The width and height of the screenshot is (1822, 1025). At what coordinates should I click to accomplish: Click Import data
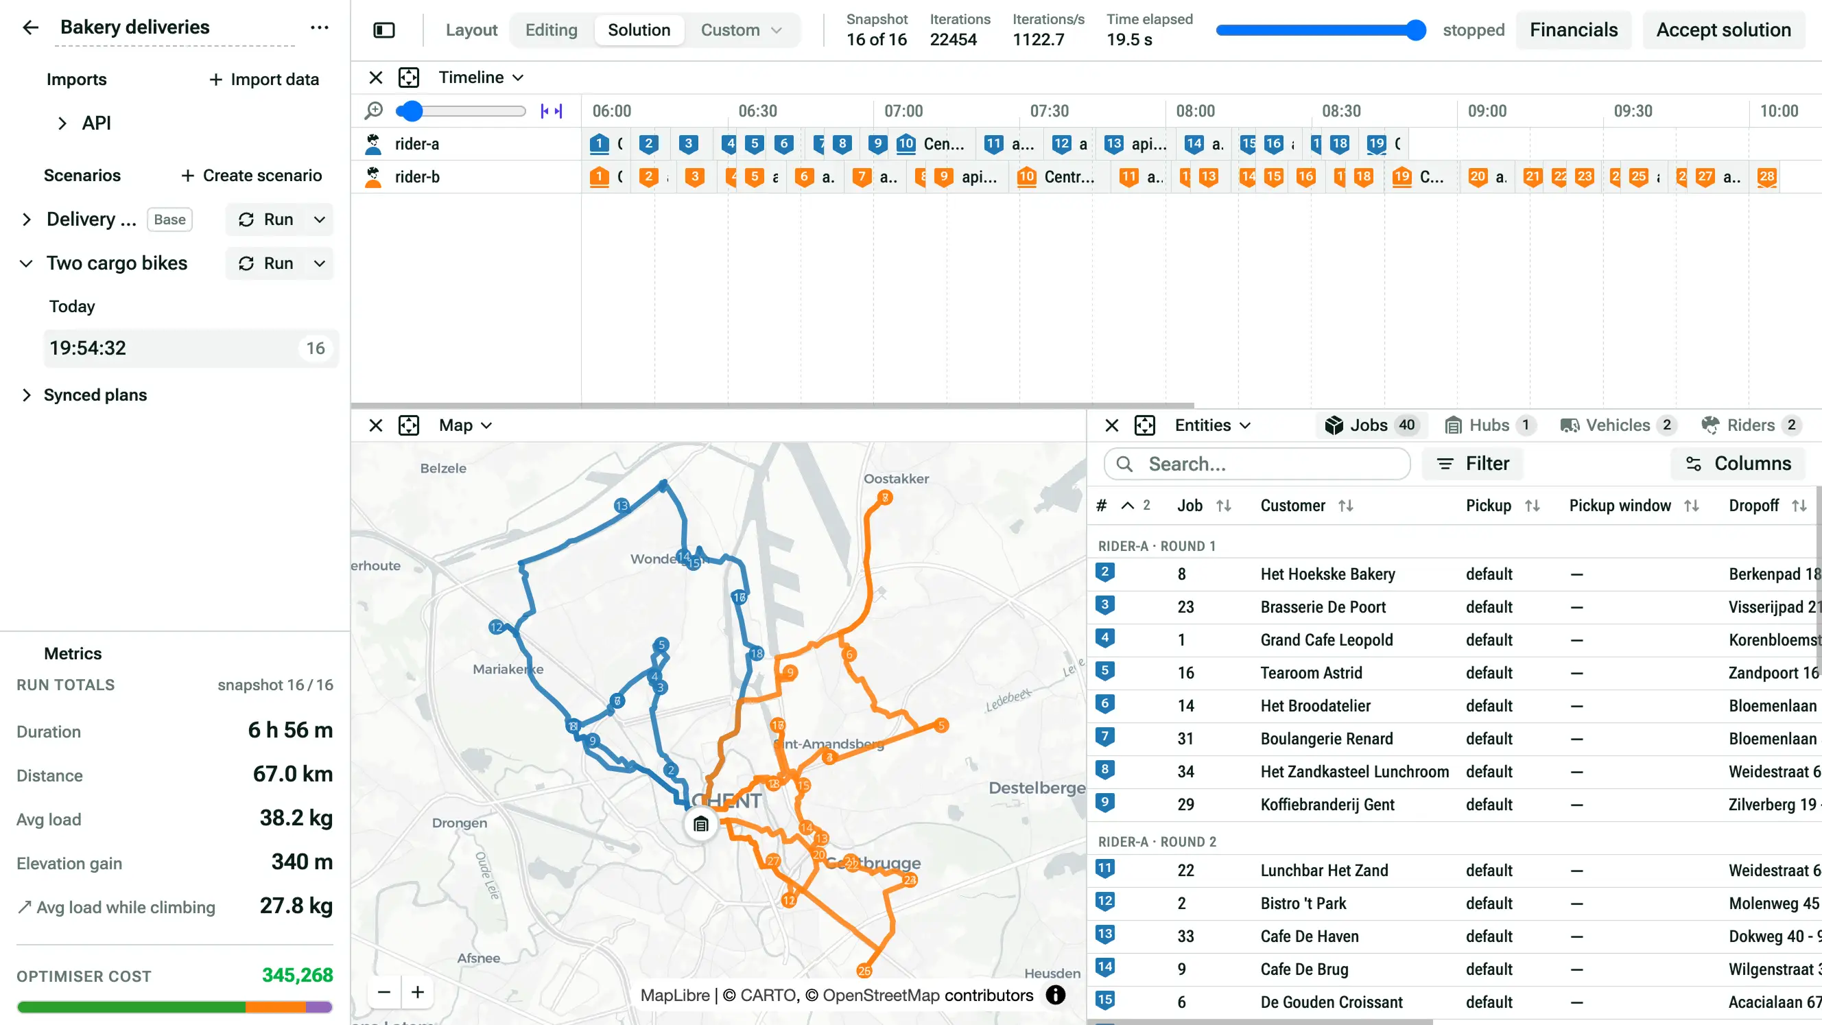264,79
